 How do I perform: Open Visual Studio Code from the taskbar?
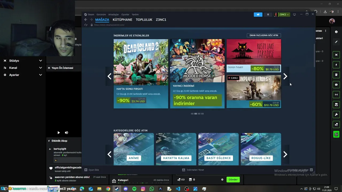tap(178, 189)
